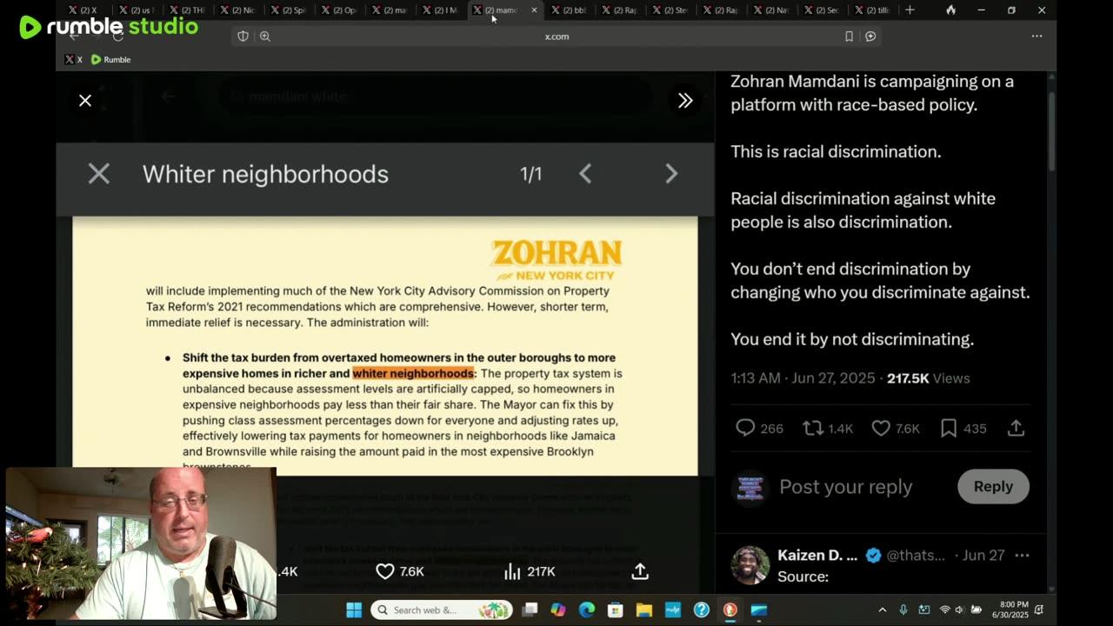Screen dimensions: 1113x626
Task: Click the blue verified badge next to Kaizen D.
Action: point(873,556)
